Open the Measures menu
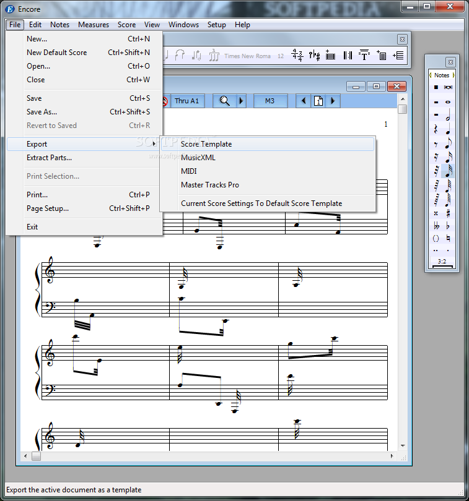Viewport: 469px width, 501px height. 94,25
